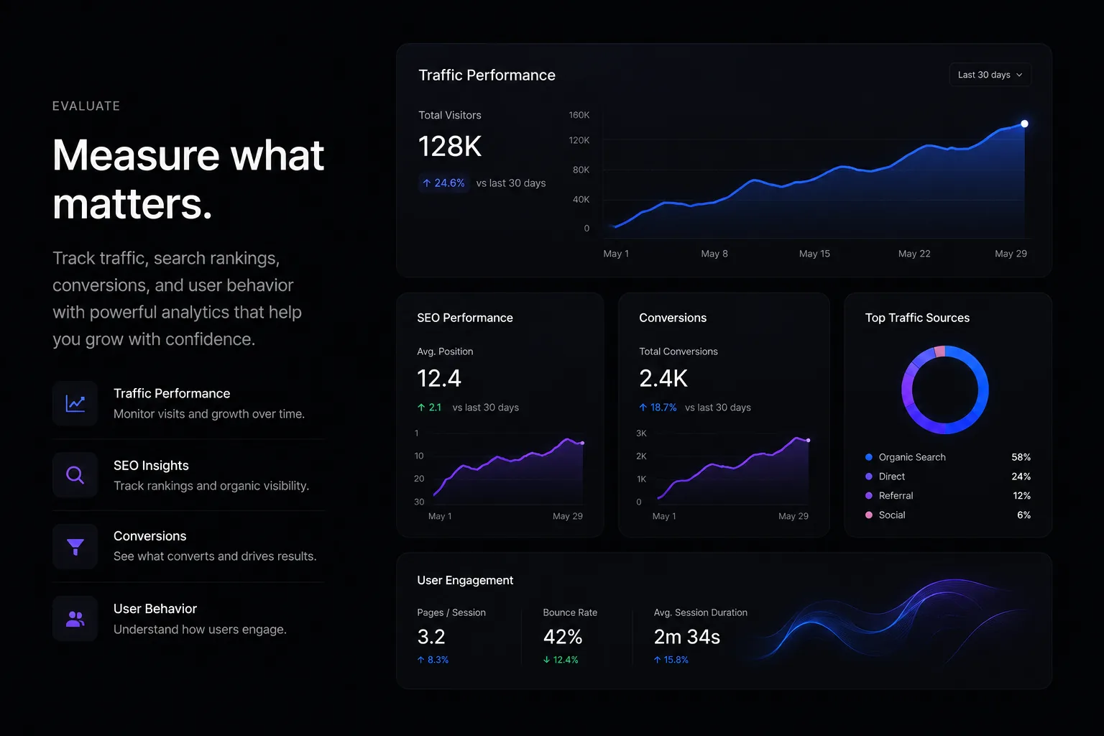Click the Conversions card title
Screen dimensions: 1104x736
click(x=673, y=318)
